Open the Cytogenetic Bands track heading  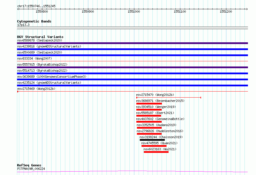pos(34,21)
